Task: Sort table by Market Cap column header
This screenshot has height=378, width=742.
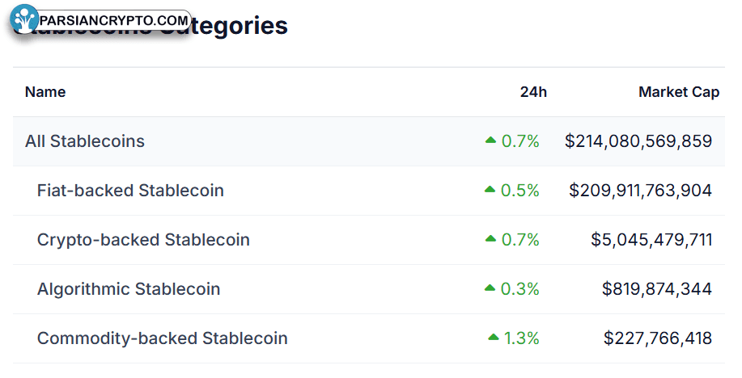Action: click(x=679, y=91)
